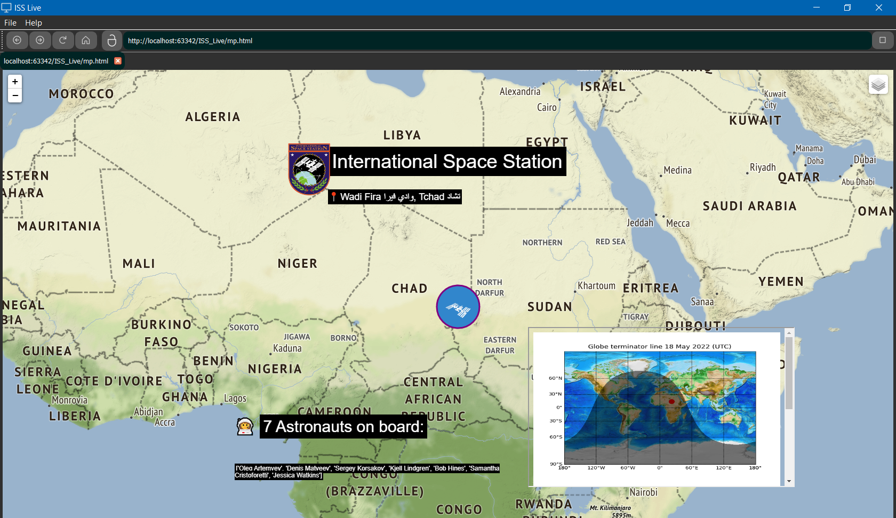Screen dimensions: 896x518
Task: Click the mouse icon next to address bar
Action: (111, 41)
